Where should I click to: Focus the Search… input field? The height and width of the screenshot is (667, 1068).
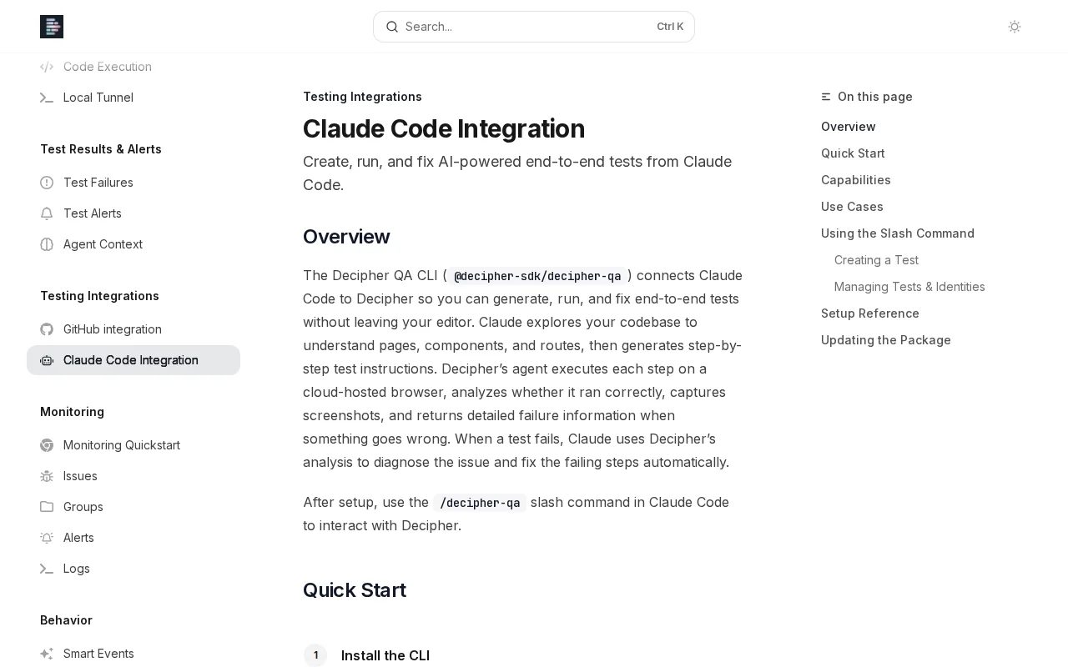point(534,27)
